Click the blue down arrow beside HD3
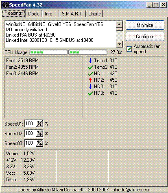The height and width of the screenshot is (193, 168). 90,87
